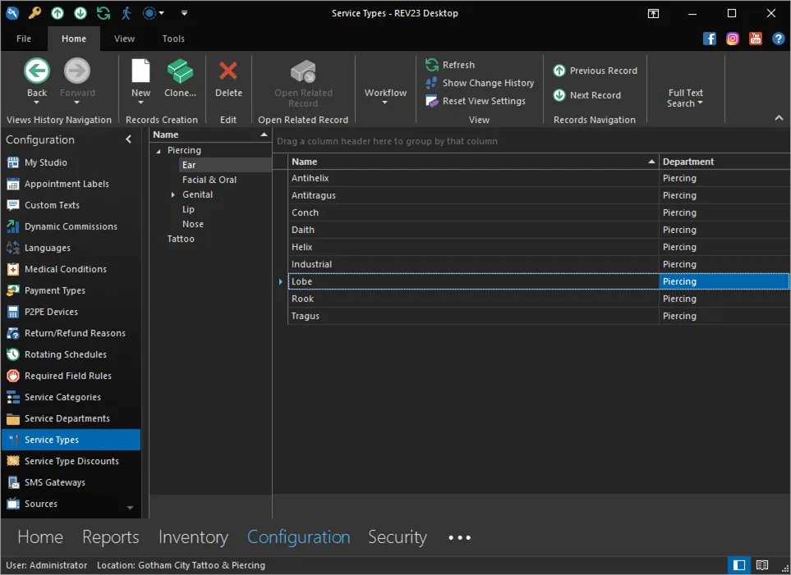The image size is (791, 575).
Task: Open the Workflow dropdown
Action: 385,95
